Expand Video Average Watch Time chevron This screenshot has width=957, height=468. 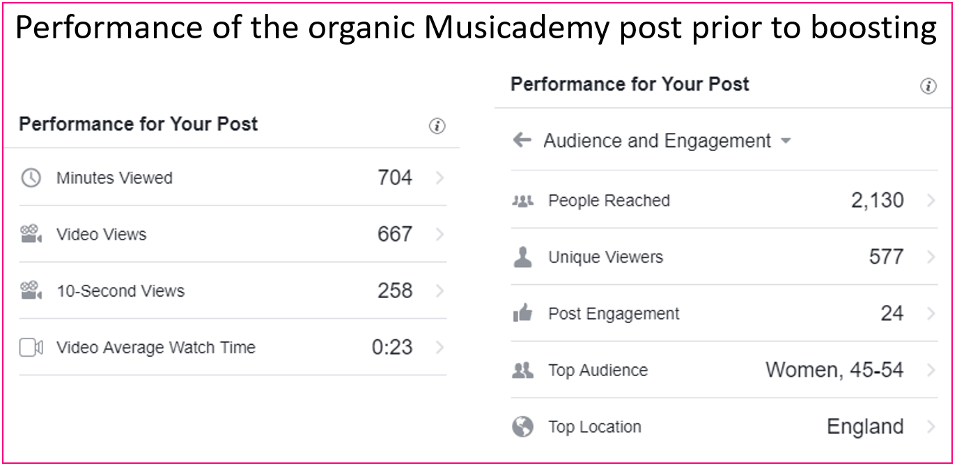tap(439, 348)
